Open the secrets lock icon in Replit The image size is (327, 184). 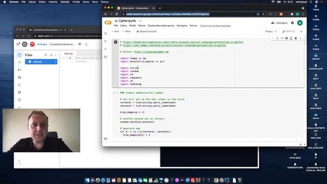pyautogui.click(x=19, y=85)
